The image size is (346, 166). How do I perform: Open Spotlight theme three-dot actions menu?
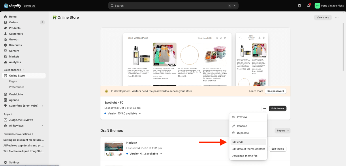pyautogui.click(x=264, y=108)
